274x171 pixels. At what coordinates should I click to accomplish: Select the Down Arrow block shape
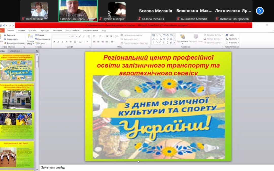click(x=168, y=39)
